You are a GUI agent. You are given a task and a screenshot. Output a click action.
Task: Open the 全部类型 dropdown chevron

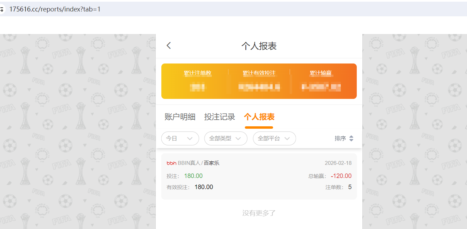(239, 138)
